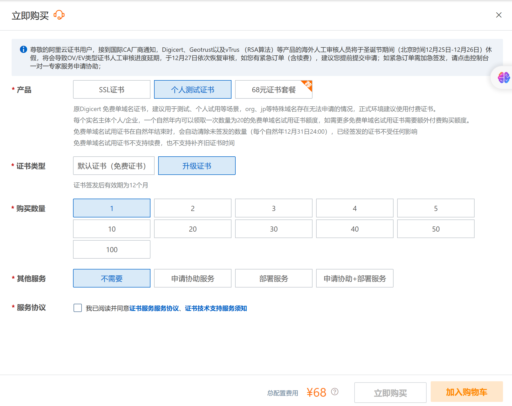This screenshot has width=512, height=406.
Task: Select the 个人测试证书 product option
Action: (193, 89)
